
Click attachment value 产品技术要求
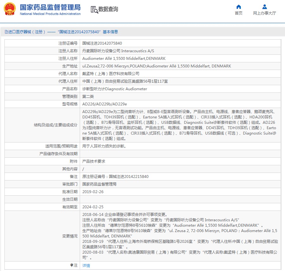click(x=94, y=161)
